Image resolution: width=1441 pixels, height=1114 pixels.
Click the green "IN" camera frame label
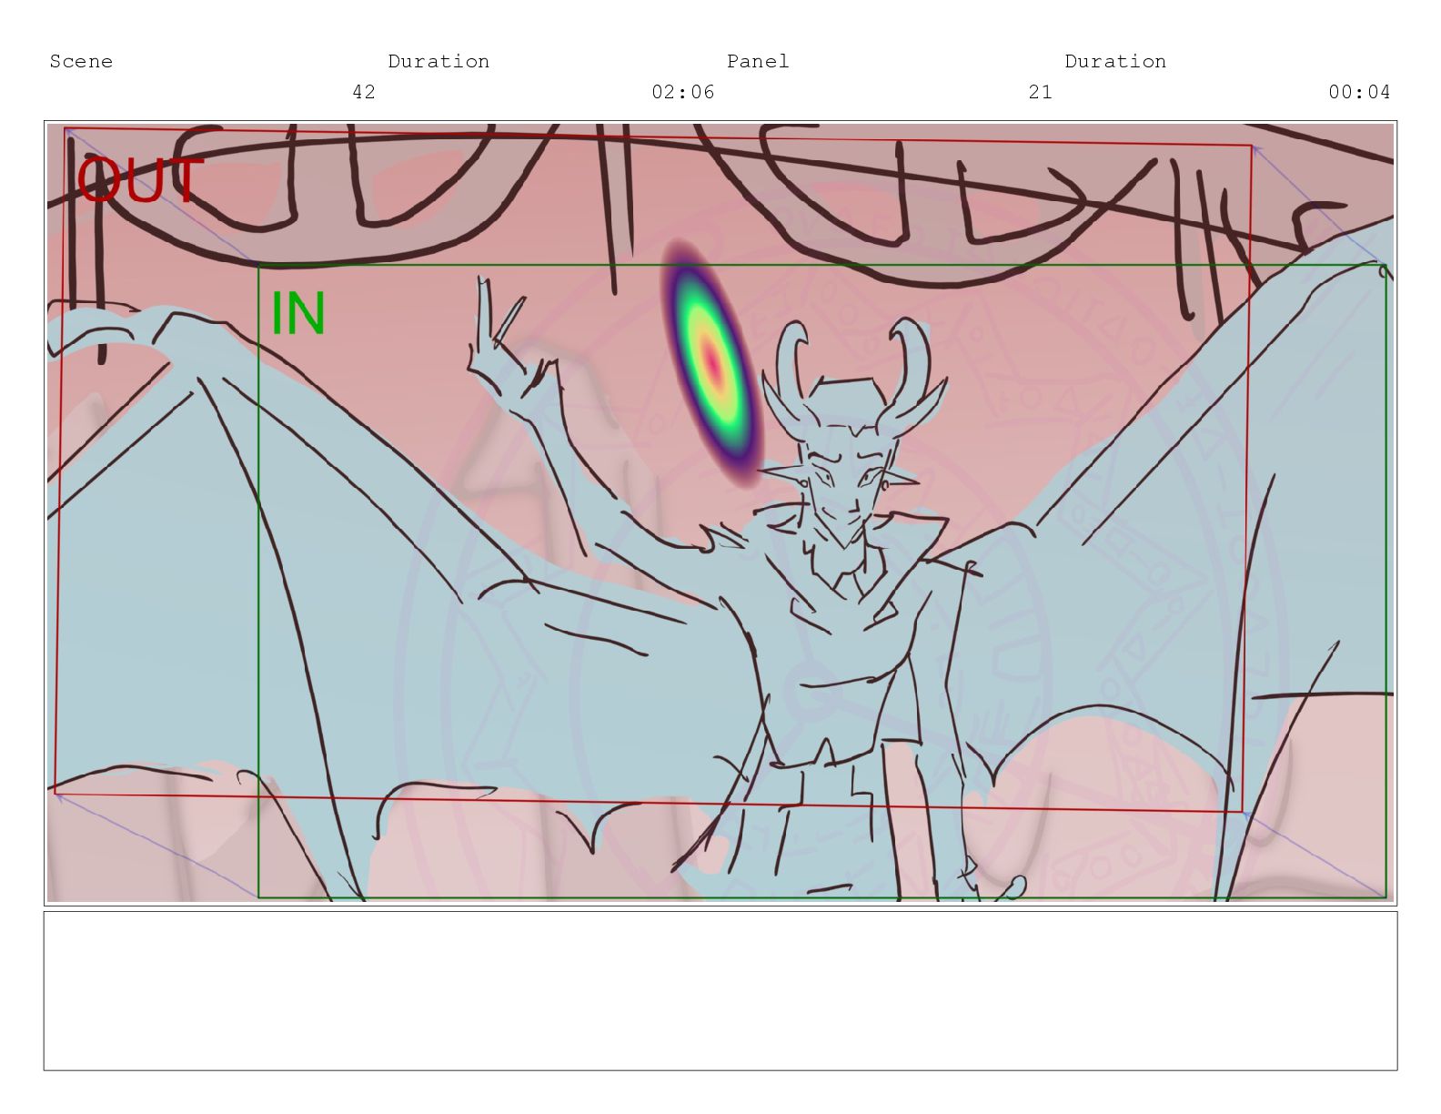[298, 314]
